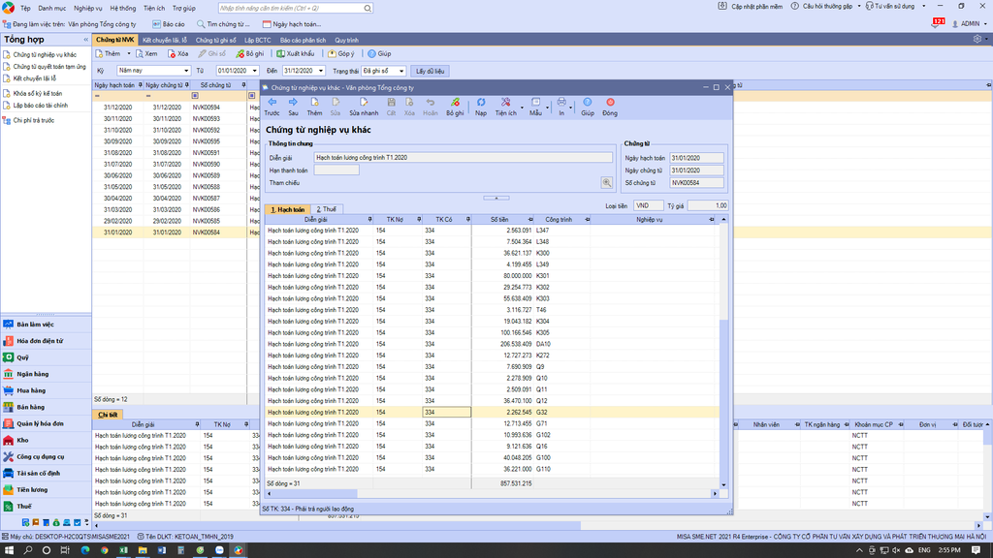Click Windows search icon on taskbar

[28, 550]
